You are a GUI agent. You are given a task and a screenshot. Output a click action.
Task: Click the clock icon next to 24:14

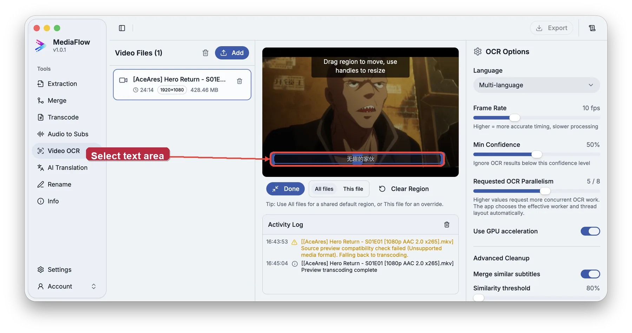point(136,90)
